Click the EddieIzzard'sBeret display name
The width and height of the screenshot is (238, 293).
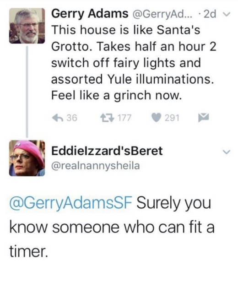[107, 151]
